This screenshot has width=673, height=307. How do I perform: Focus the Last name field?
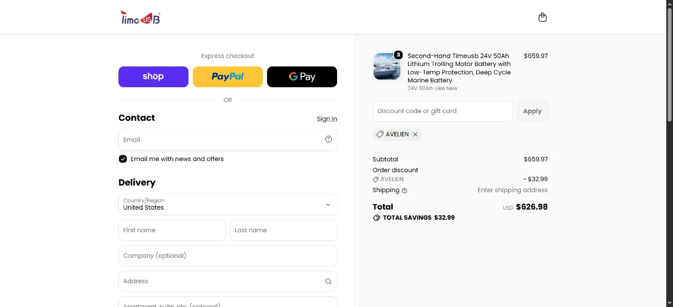(283, 230)
